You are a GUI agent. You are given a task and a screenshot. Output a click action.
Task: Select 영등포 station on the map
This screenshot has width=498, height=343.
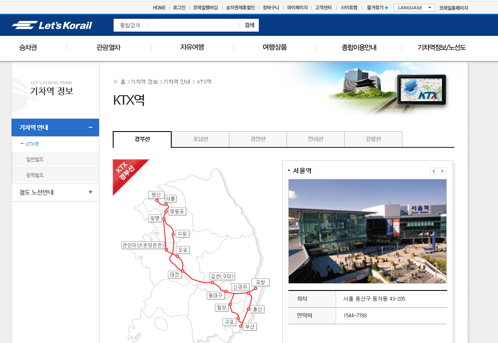tap(177, 211)
